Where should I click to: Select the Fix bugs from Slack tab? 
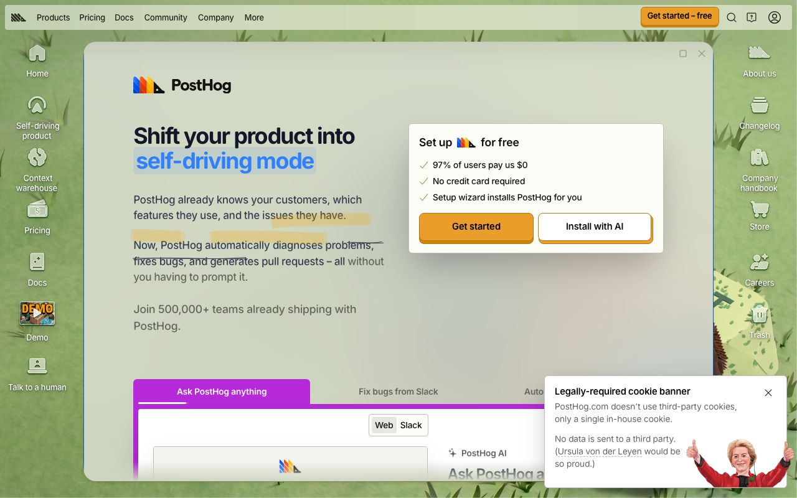pos(398,392)
